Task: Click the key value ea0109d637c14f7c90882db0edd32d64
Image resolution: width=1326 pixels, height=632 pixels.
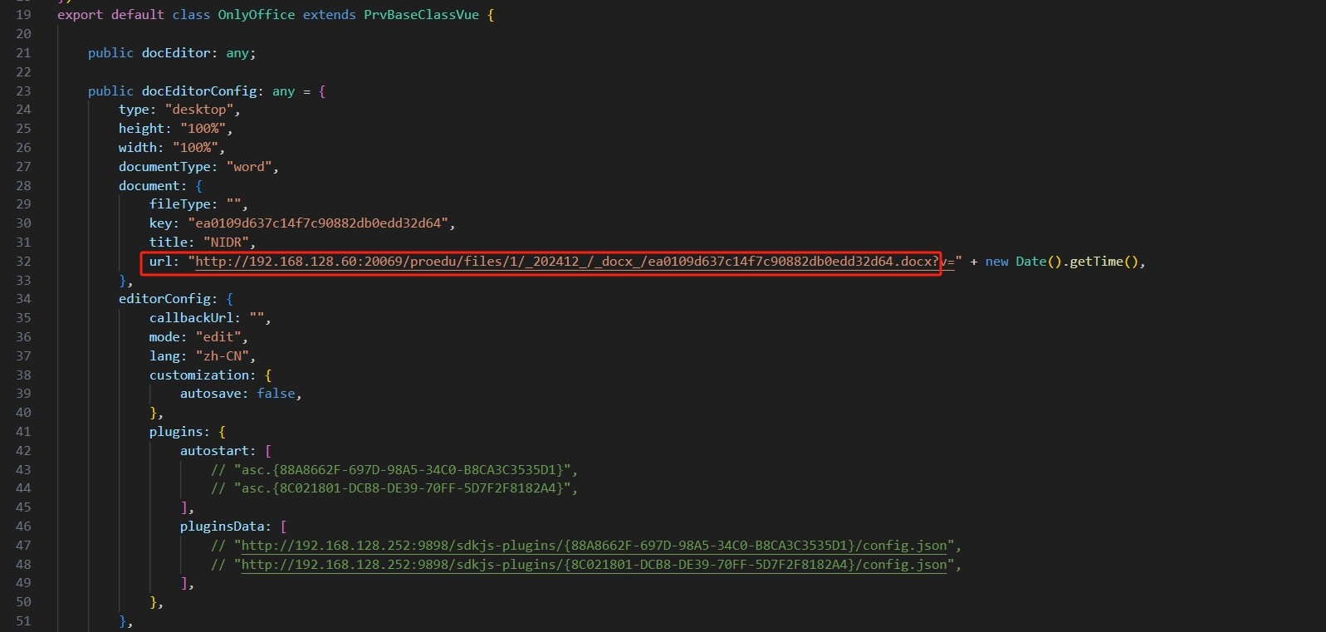Action: coord(318,223)
